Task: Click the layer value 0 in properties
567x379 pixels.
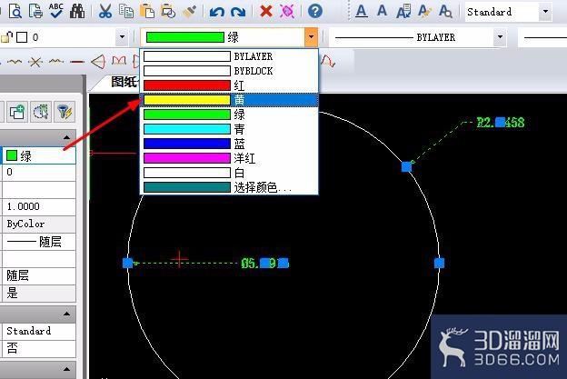Action: pyautogui.click(x=39, y=173)
